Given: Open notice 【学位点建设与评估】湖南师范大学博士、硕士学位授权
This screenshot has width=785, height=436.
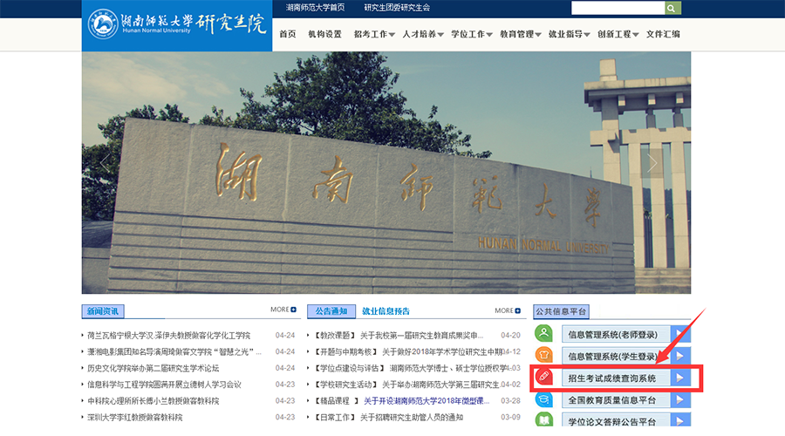Looking at the screenshot, I should 411,369.
